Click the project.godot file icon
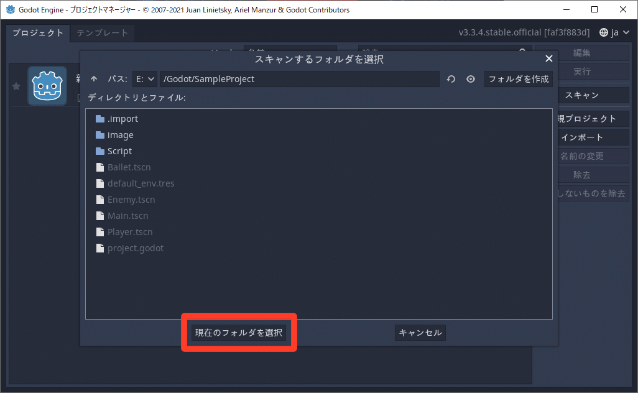Image resolution: width=638 pixels, height=393 pixels. click(100, 248)
